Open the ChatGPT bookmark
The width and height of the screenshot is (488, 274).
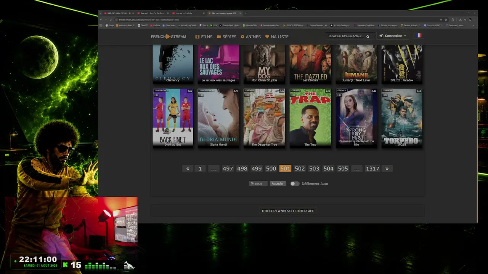click(x=143, y=25)
